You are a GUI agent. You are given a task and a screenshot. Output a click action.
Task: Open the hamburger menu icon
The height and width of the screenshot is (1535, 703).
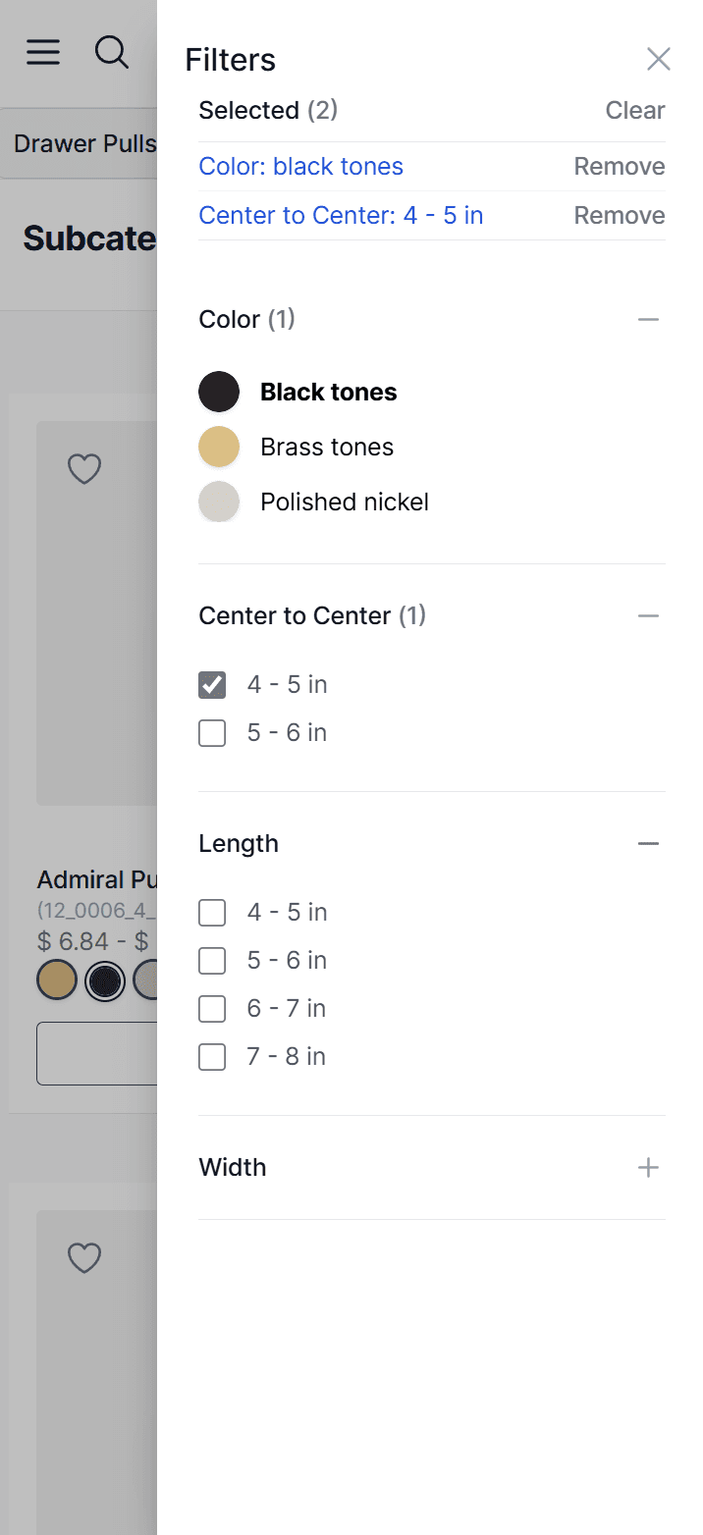coord(43,52)
